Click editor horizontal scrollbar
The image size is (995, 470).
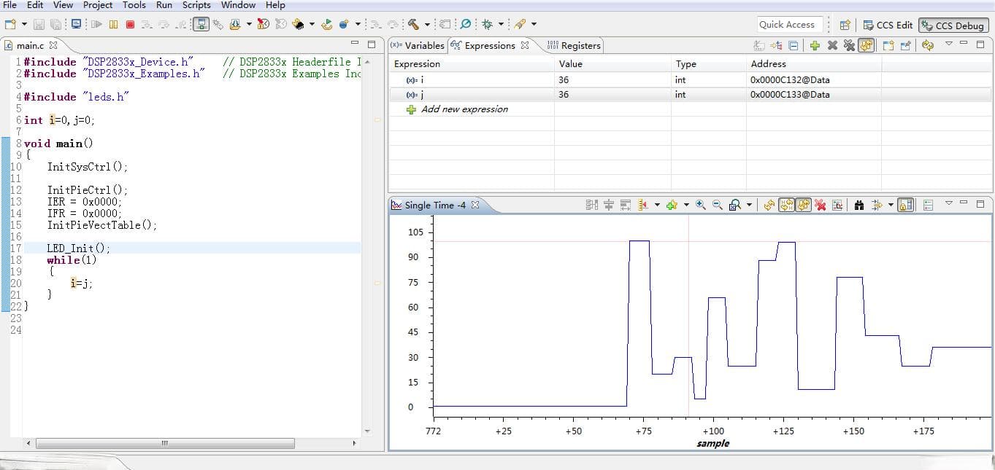pos(165,443)
